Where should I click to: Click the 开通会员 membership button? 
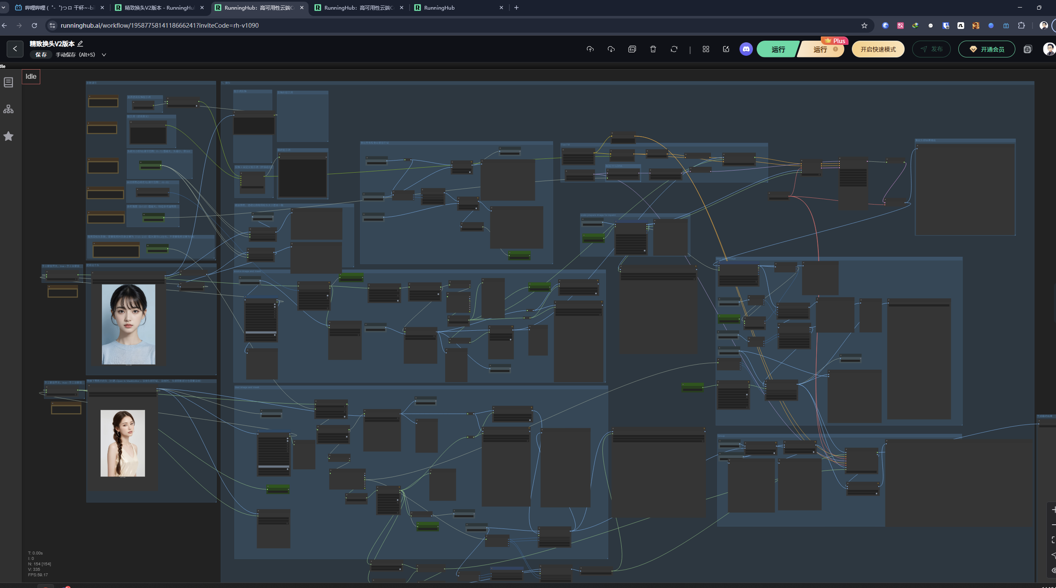[x=986, y=49]
